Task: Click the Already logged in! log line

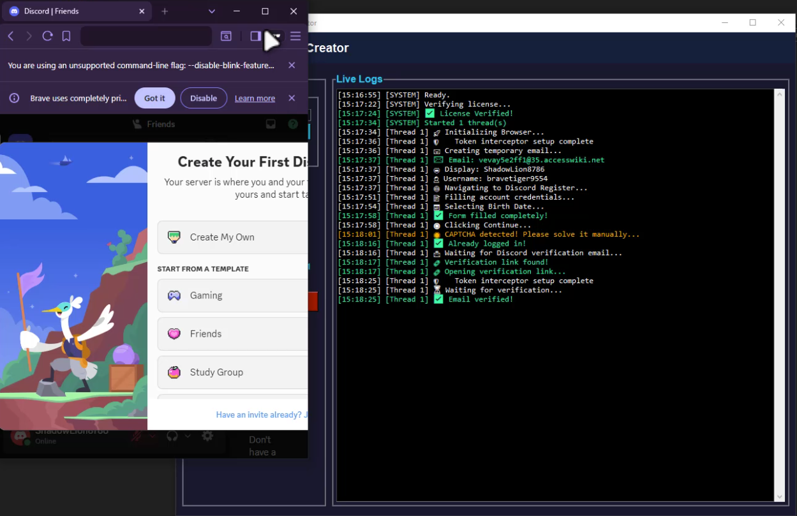Action: [x=432, y=244]
